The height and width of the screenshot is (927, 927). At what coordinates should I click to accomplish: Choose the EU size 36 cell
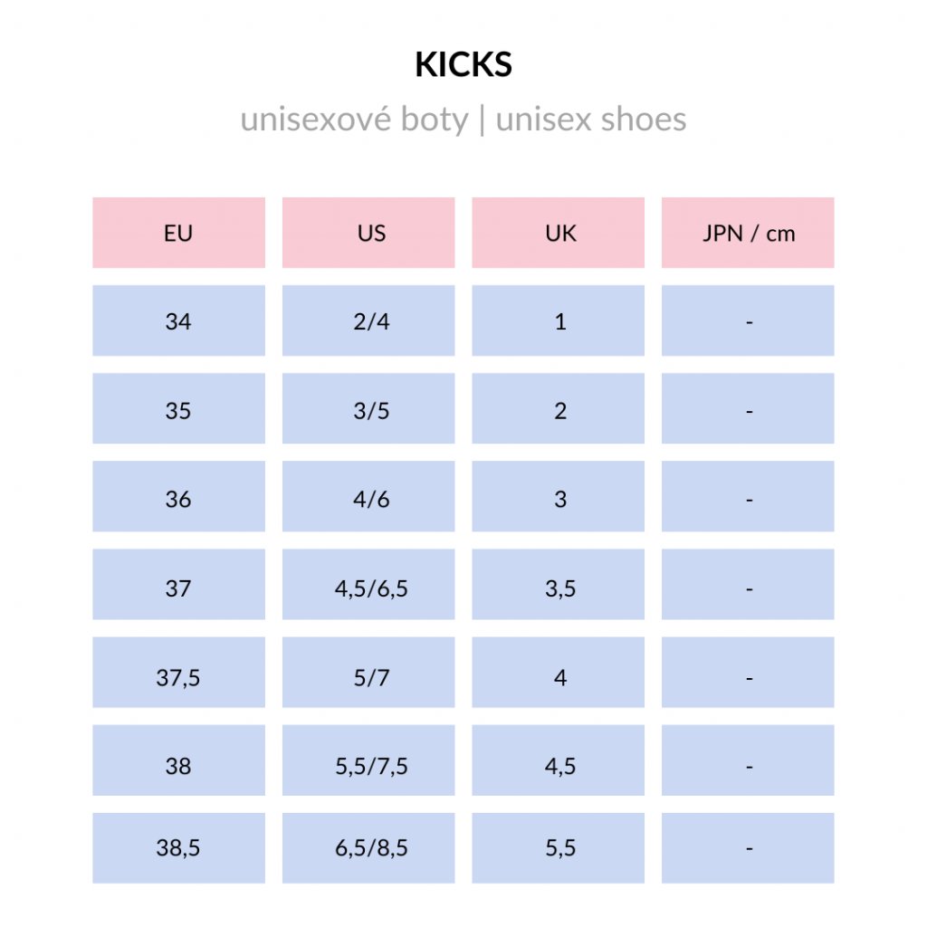(x=178, y=497)
